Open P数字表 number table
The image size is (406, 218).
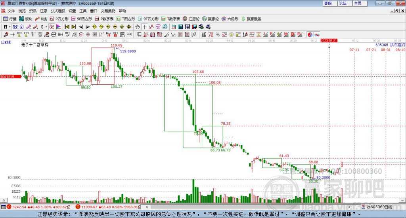click(x=104, y=19)
